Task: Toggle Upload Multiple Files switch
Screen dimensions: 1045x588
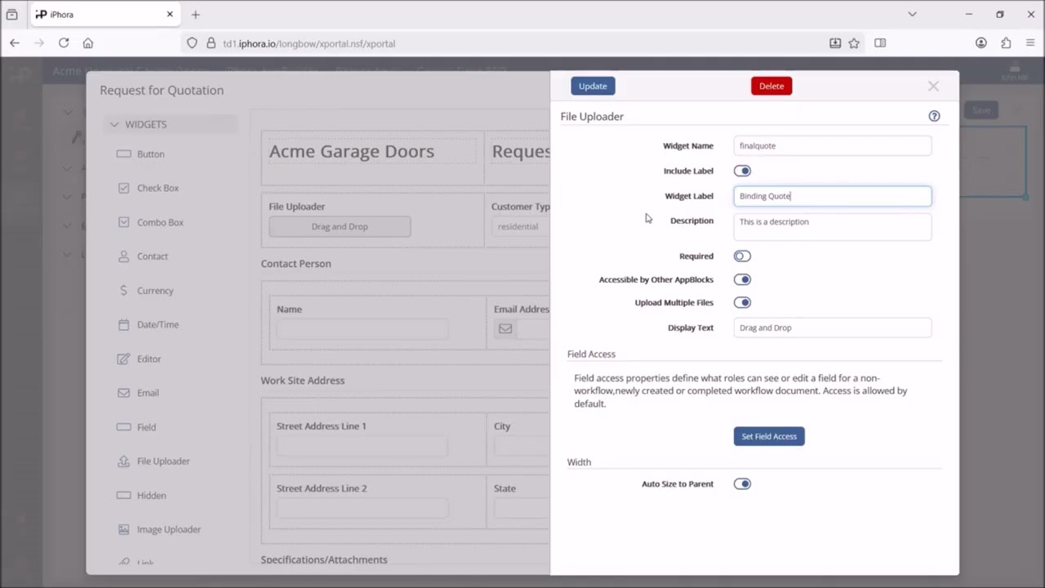Action: click(742, 302)
